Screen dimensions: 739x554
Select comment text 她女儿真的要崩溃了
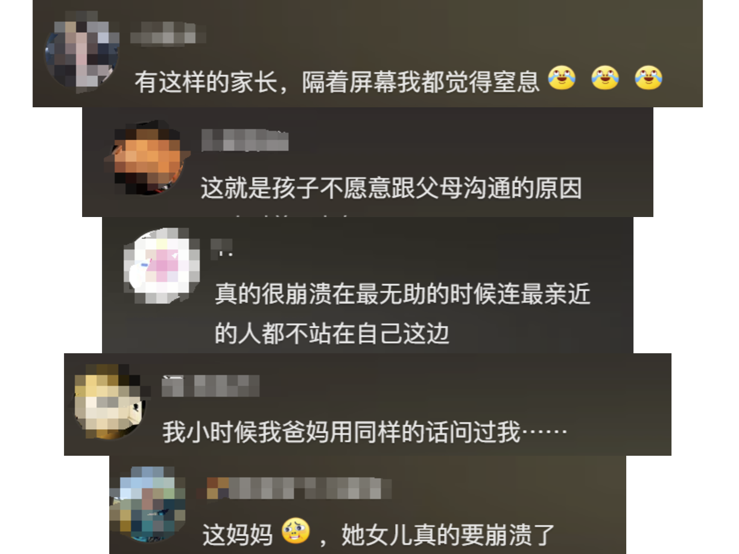448,534
